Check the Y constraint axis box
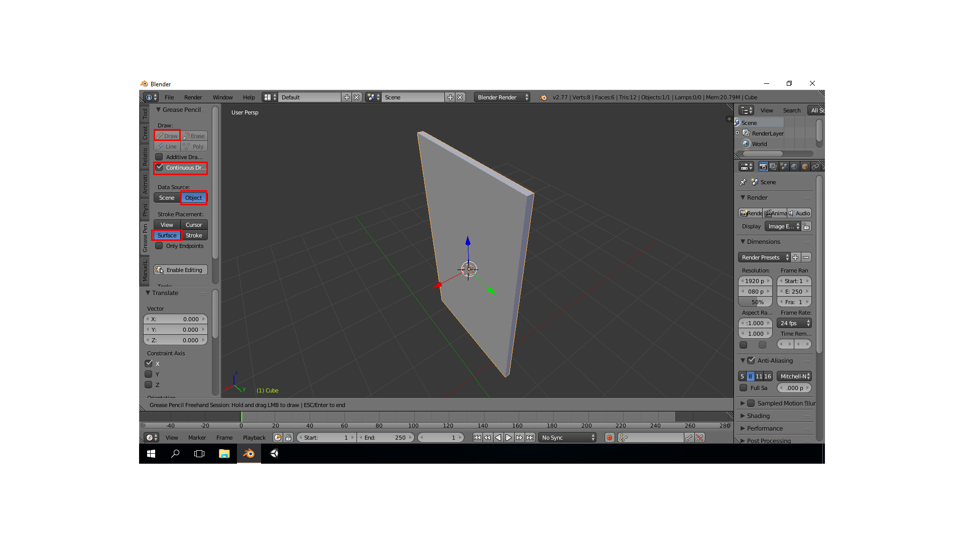Image resolution: width=964 pixels, height=542 pixels. [149, 374]
